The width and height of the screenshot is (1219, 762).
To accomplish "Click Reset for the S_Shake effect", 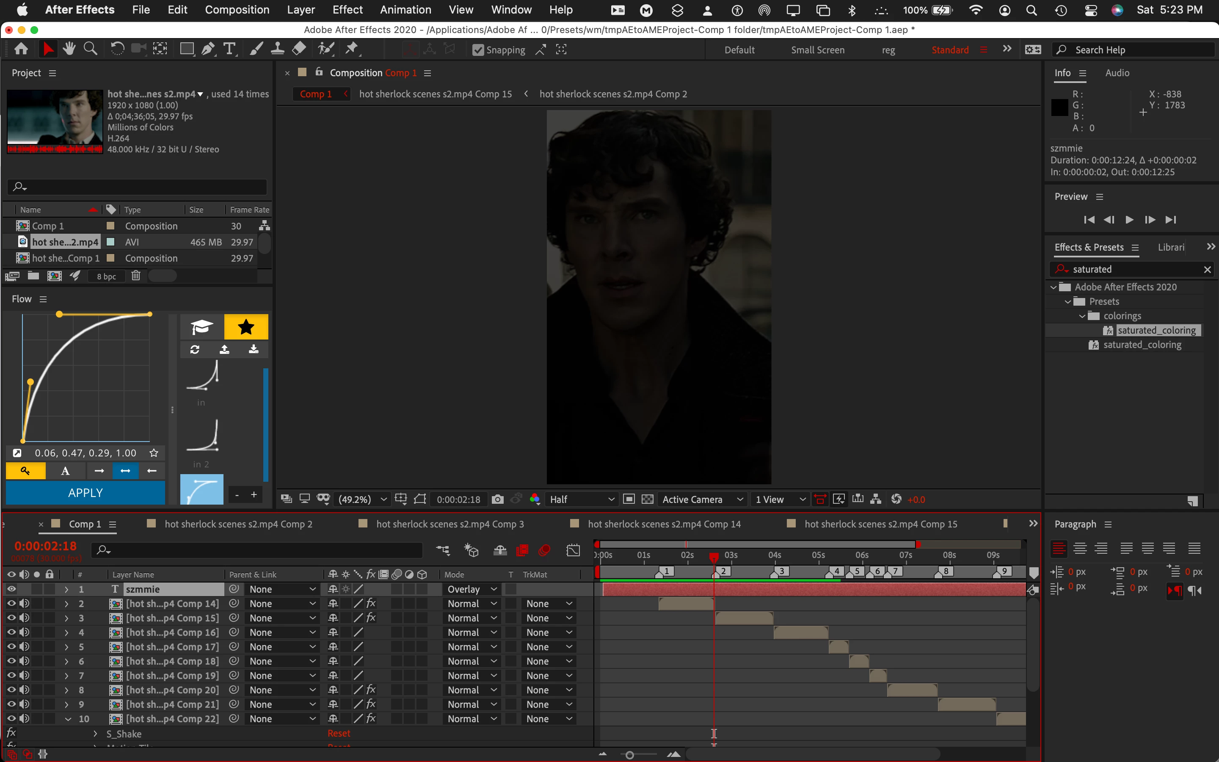I will [339, 733].
